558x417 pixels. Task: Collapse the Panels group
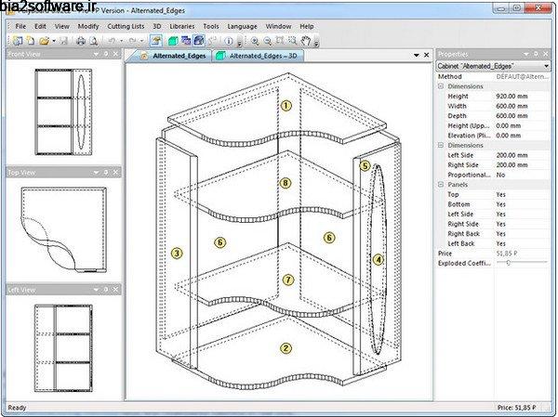[441, 185]
